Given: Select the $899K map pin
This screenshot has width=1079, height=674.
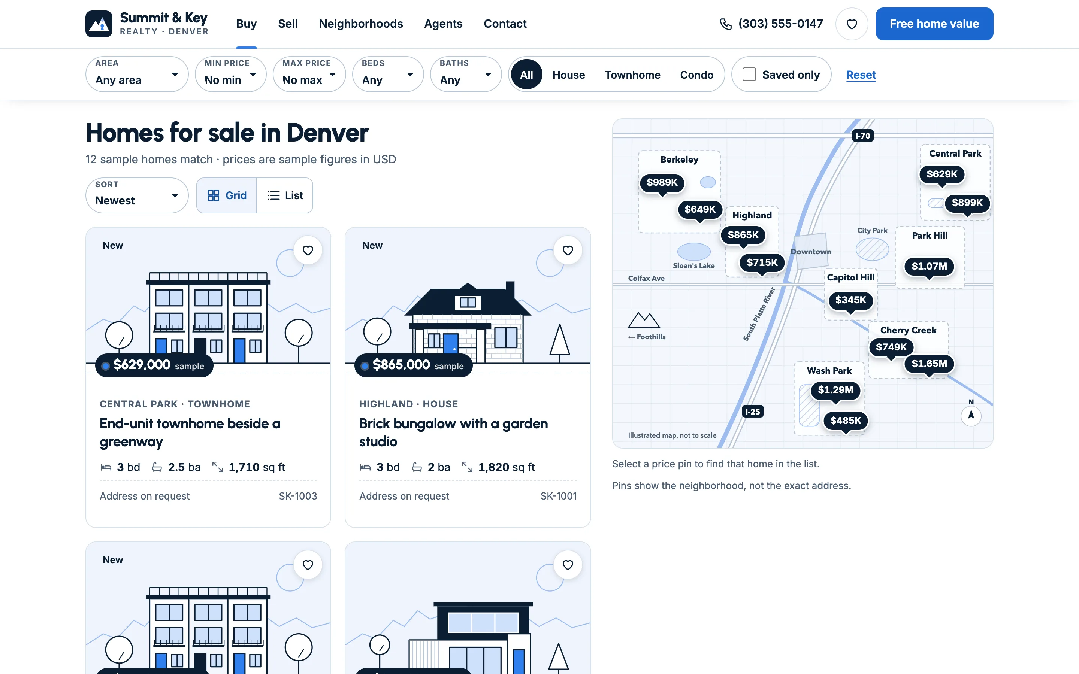Looking at the screenshot, I should 967,203.
